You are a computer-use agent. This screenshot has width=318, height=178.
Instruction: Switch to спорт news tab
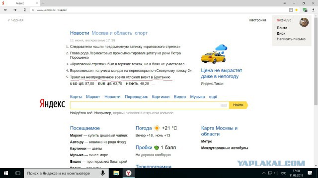(141, 33)
